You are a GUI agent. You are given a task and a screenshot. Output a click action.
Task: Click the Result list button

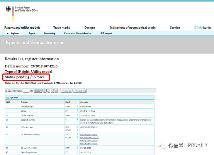point(80,91)
